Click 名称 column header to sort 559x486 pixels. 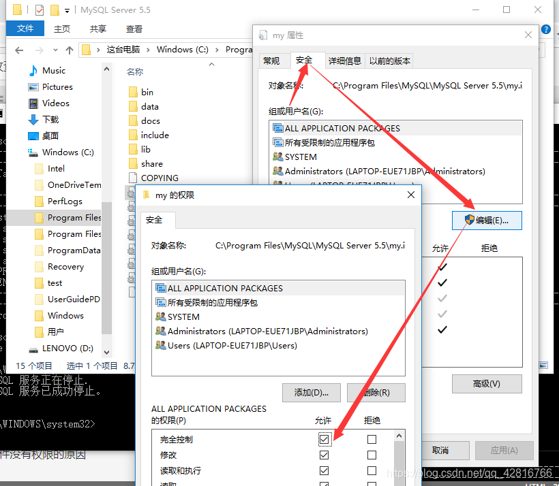coord(135,72)
